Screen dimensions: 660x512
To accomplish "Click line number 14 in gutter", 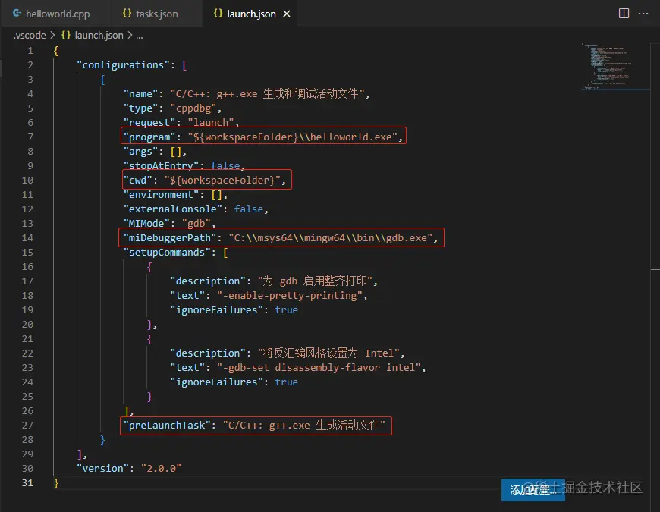I will coord(27,238).
